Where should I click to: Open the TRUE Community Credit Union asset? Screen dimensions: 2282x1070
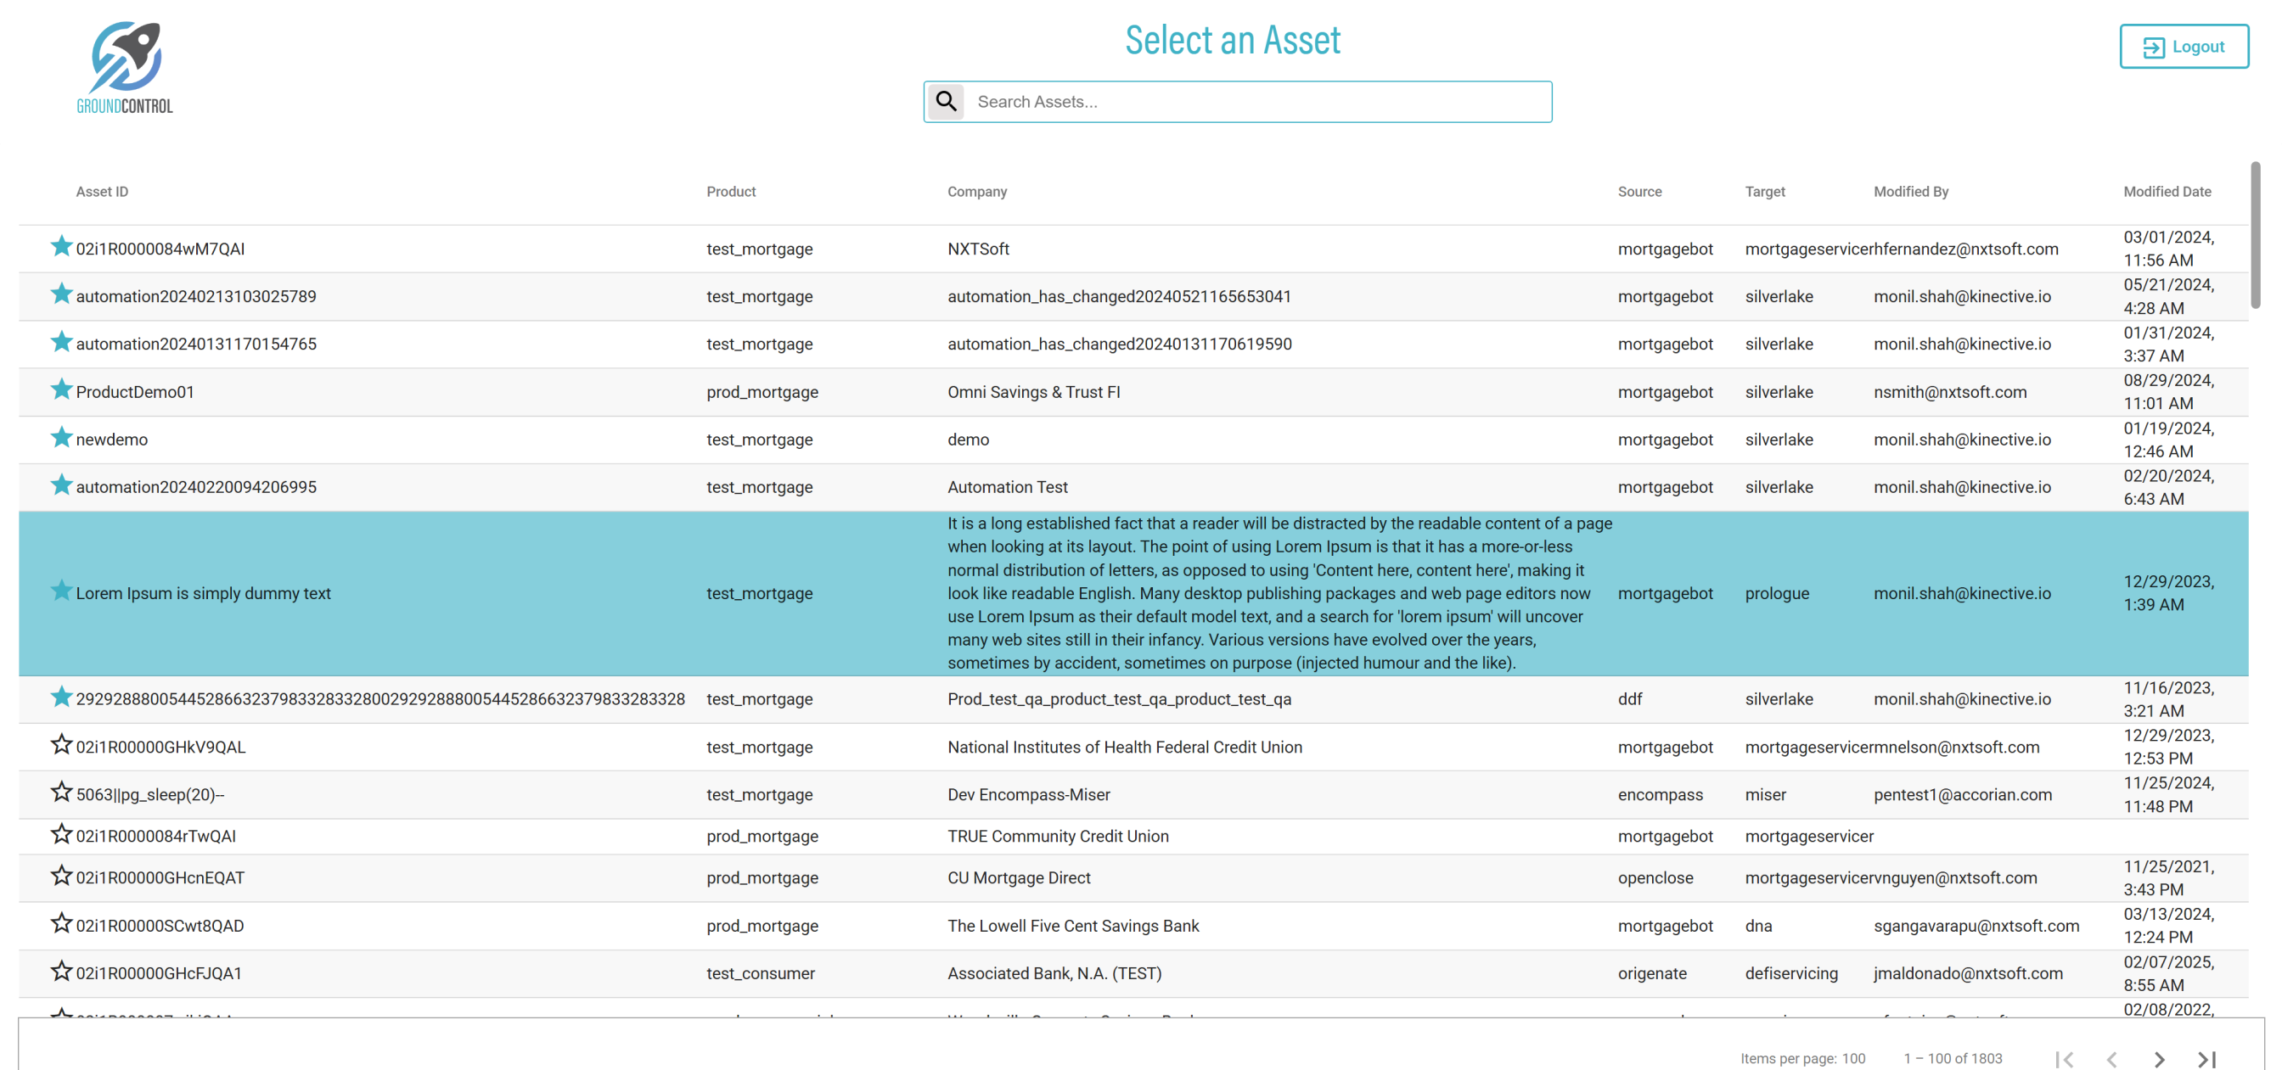(1057, 836)
